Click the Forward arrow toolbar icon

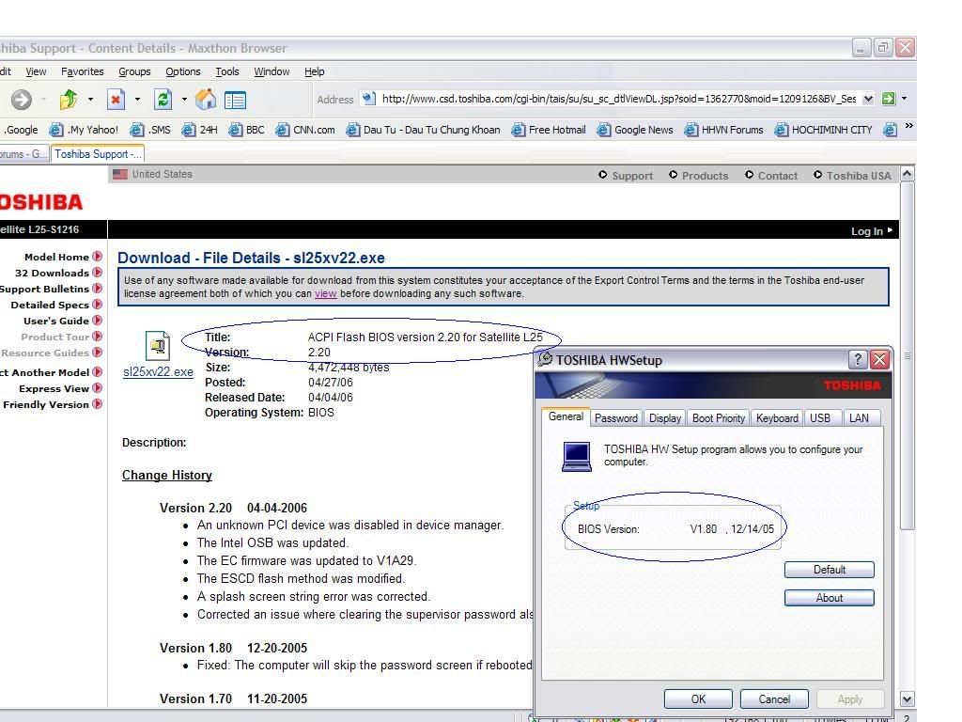pos(22,100)
